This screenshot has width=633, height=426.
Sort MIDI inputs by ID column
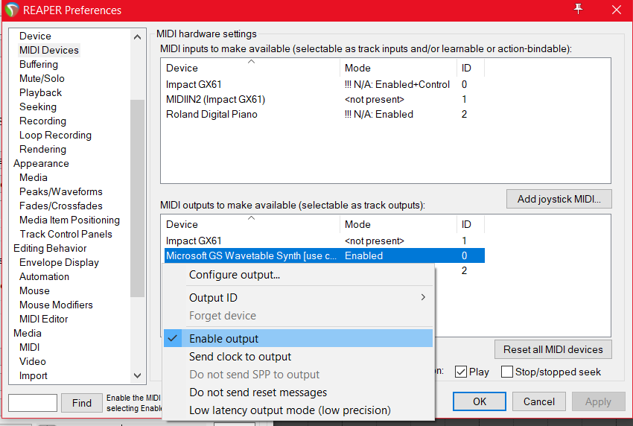471,68
